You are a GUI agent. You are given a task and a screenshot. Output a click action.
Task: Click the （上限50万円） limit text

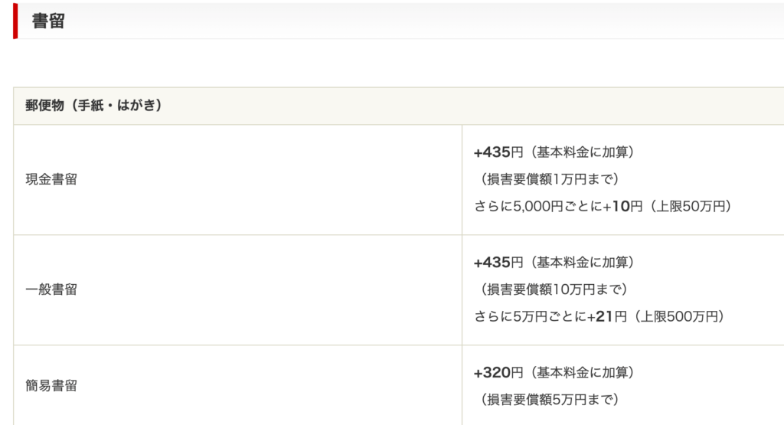[691, 207]
